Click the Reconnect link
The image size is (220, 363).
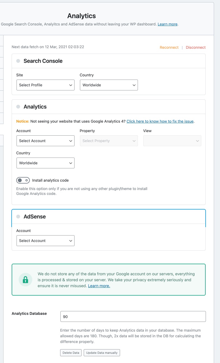click(169, 47)
